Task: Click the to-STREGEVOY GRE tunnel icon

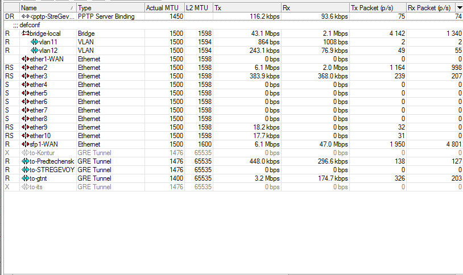Action: 26,170
